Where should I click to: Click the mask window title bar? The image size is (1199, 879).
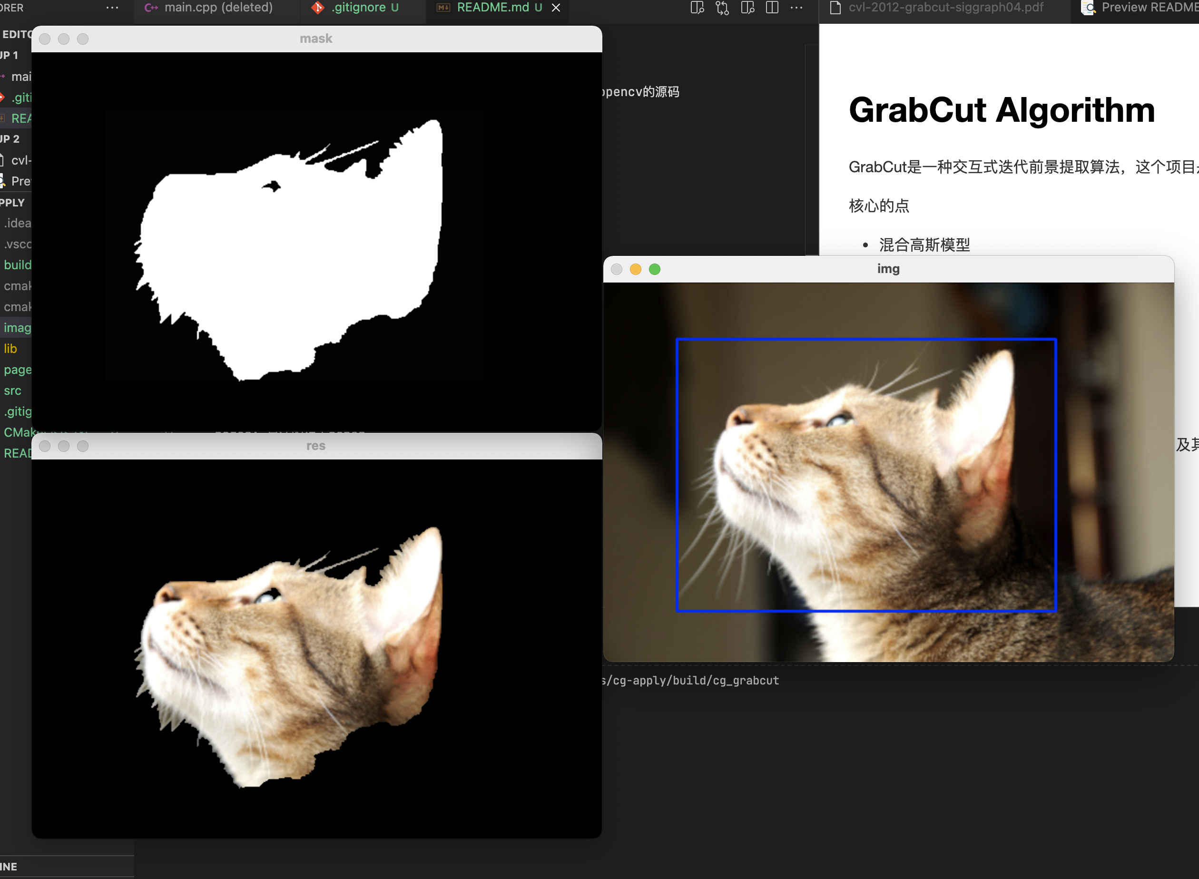(x=315, y=39)
